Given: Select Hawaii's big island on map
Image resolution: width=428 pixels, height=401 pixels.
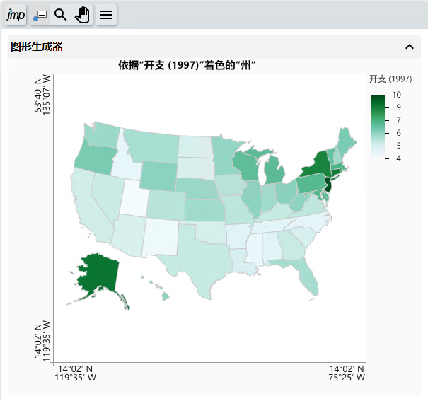Looking at the screenshot, I should coord(165,296).
